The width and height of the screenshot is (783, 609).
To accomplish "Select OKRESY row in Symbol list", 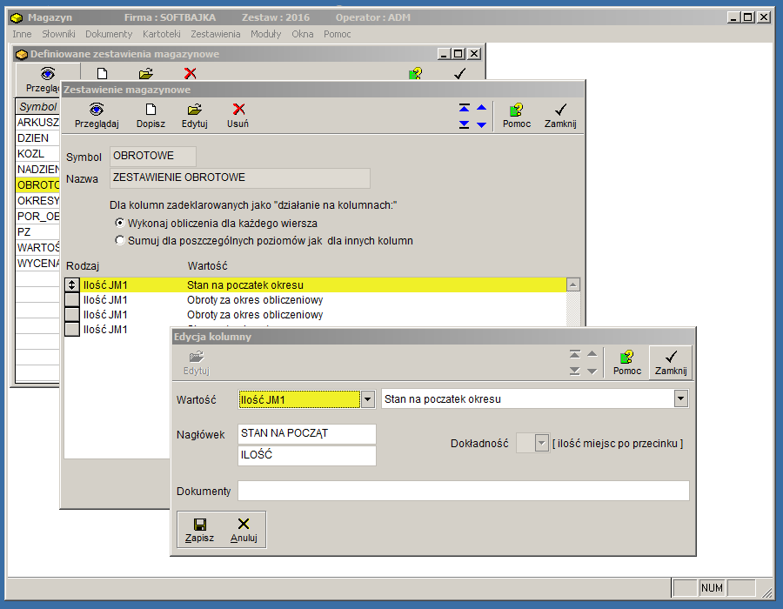I will [x=38, y=201].
